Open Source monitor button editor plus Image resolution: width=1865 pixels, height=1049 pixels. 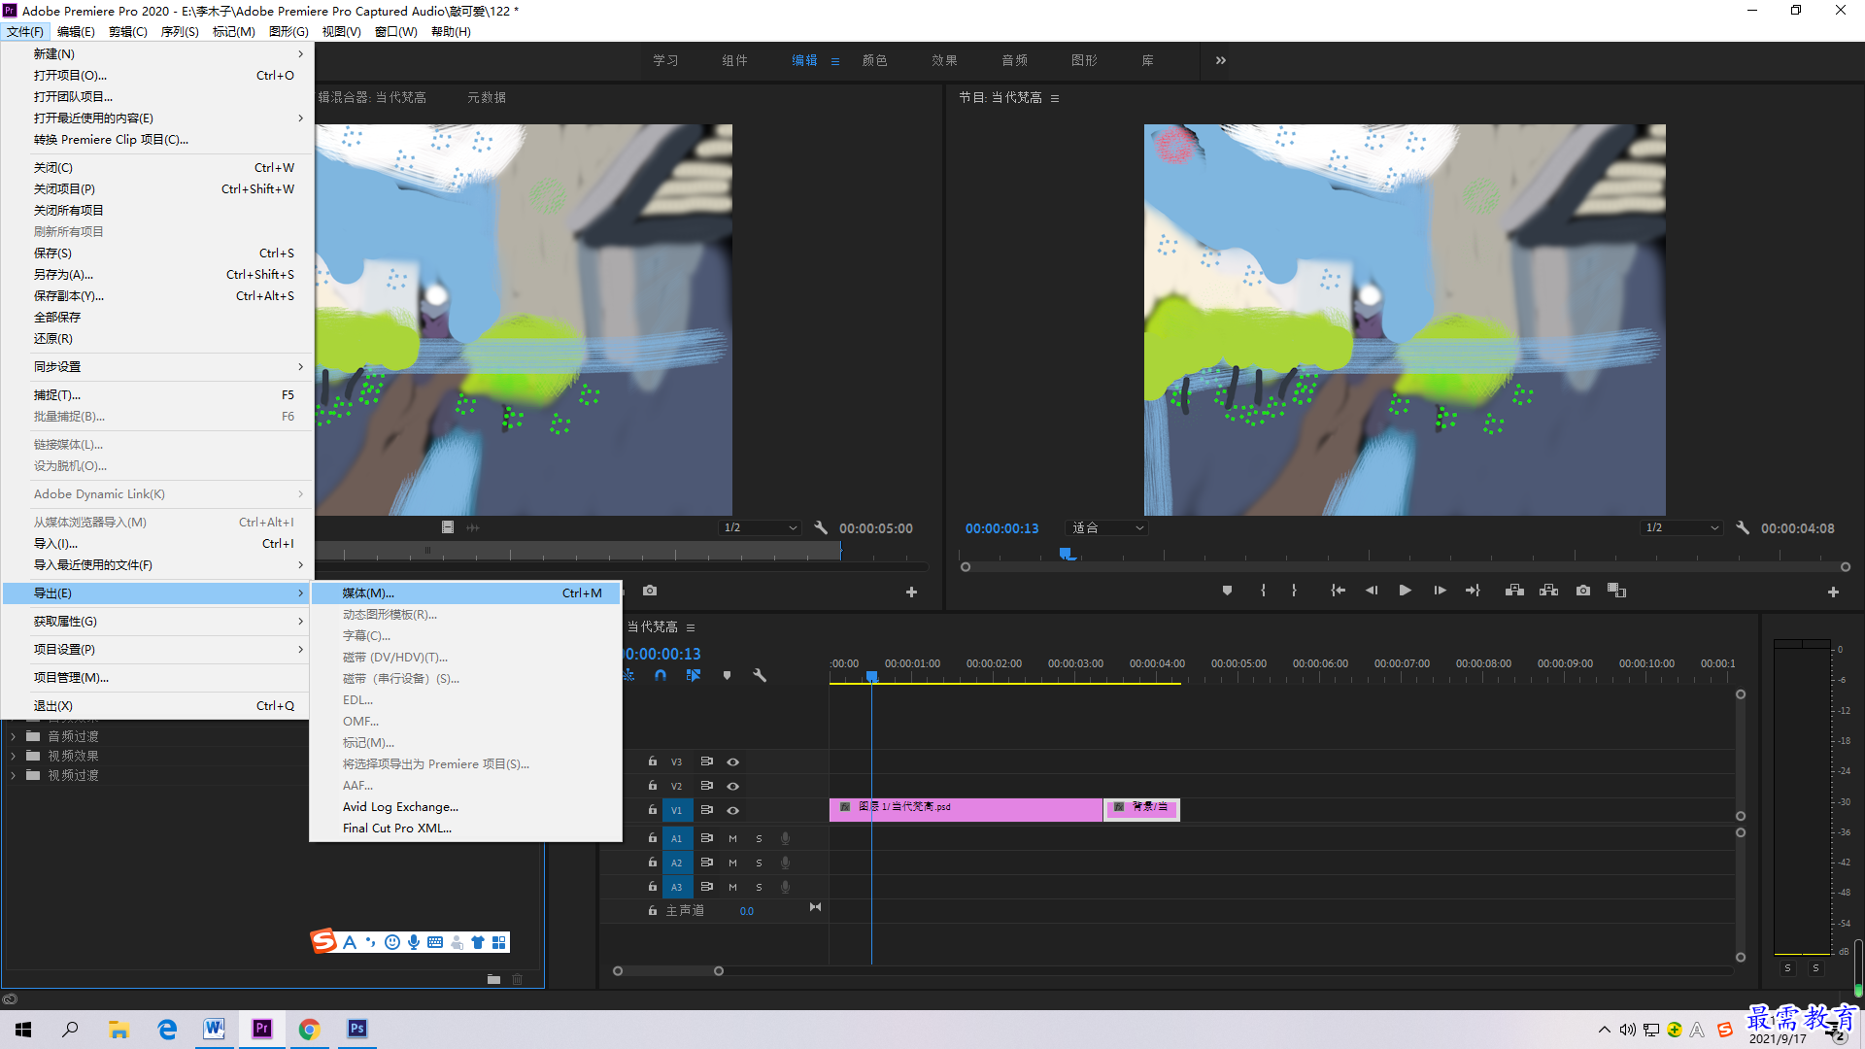coord(911,592)
